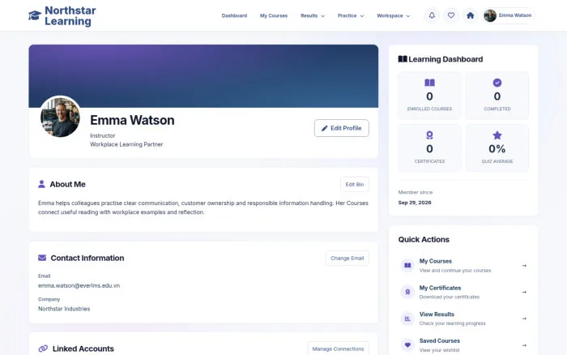Open the My Courses quick action link

pos(463,266)
